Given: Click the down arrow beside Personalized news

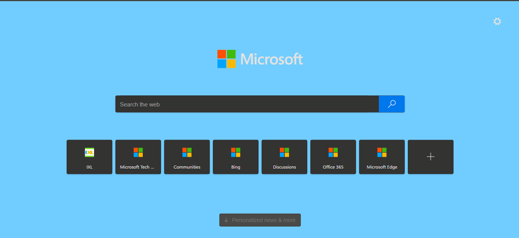Looking at the screenshot, I should (226, 220).
